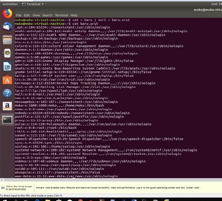Open the Edit menu
This screenshot has width=222, height=201.
[x=27, y=15]
